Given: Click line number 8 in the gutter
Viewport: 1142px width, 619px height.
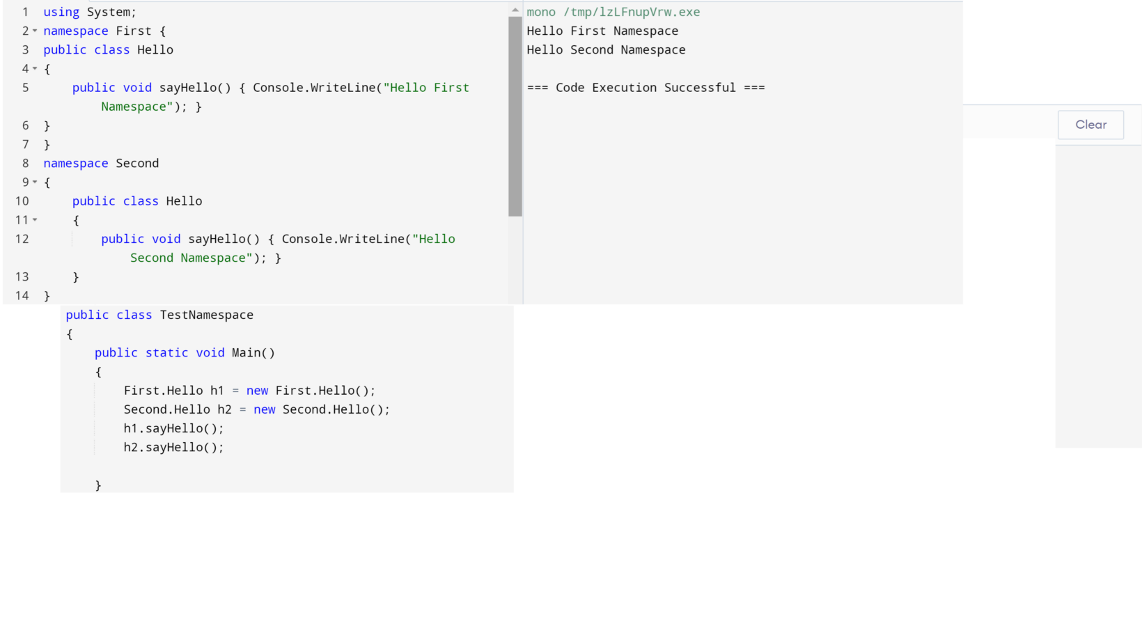Looking at the screenshot, I should point(25,164).
